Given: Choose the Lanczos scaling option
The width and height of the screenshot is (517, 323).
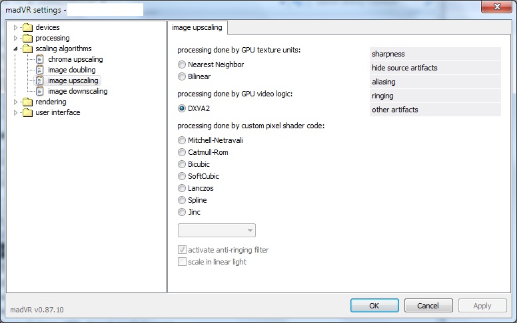Looking at the screenshot, I should click(x=182, y=189).
